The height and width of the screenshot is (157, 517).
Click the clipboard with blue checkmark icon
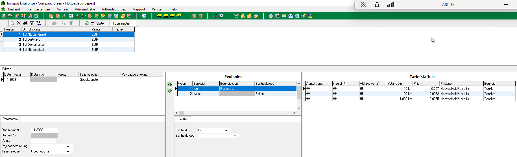point(110,16)
